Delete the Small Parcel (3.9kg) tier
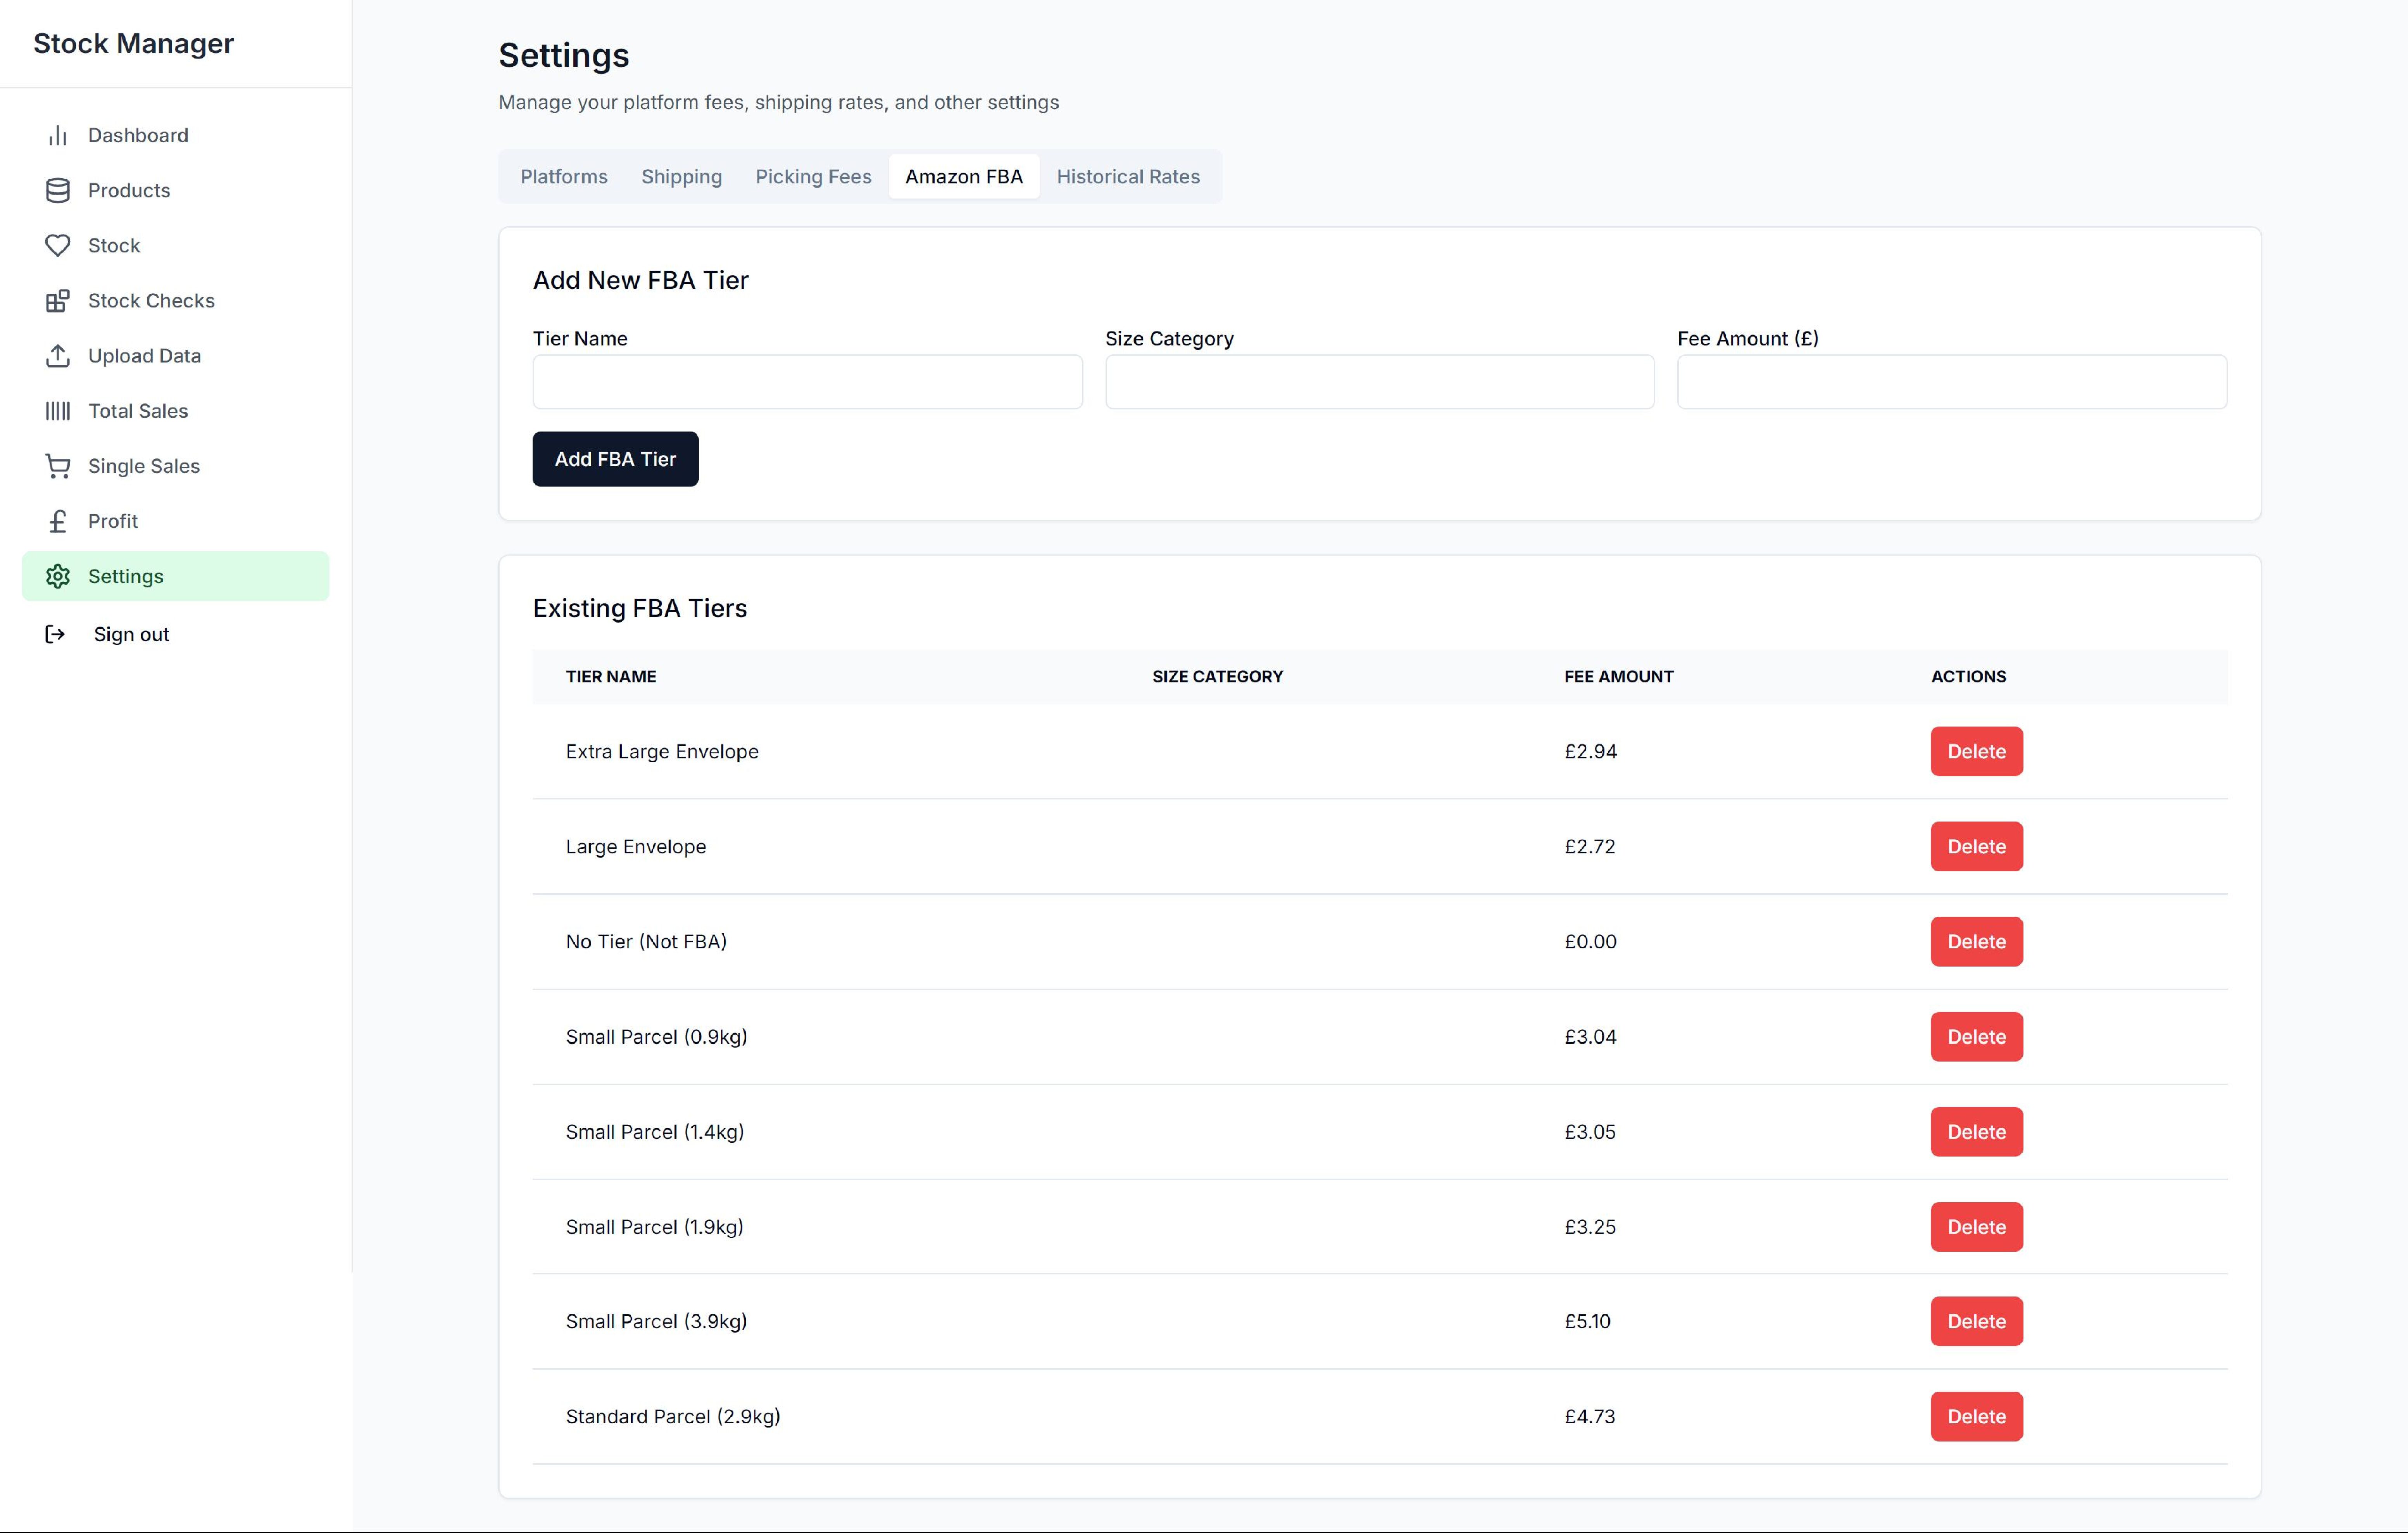Image resolution: width=2408 pixels, height=1533 pixels. [1976, 1321]
